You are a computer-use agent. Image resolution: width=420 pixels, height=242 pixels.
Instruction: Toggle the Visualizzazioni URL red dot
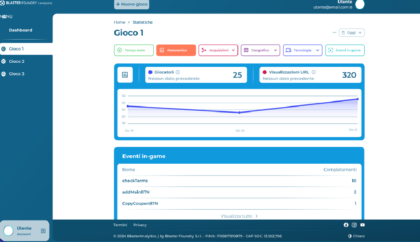tap(265, 72)
